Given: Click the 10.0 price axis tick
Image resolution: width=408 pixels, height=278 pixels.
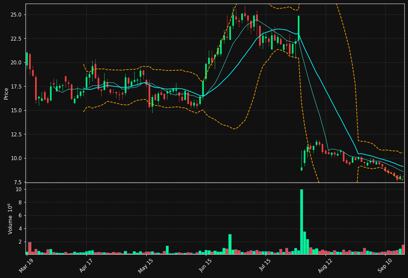Looking at the screenshot, I should point(16,158).
